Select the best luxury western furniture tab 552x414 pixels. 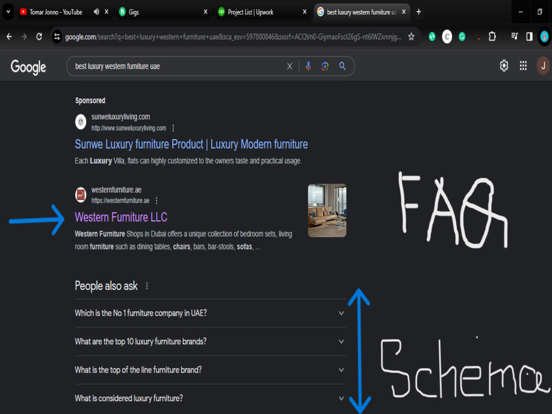(x=361, y=12)
